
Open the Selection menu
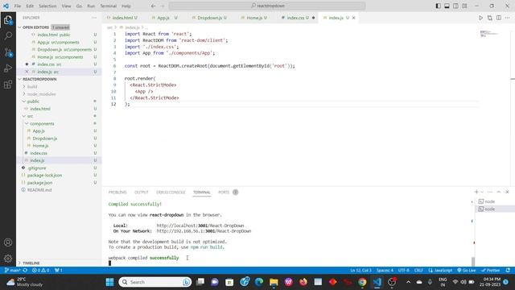pyautogui.click(x=47, y=6)
